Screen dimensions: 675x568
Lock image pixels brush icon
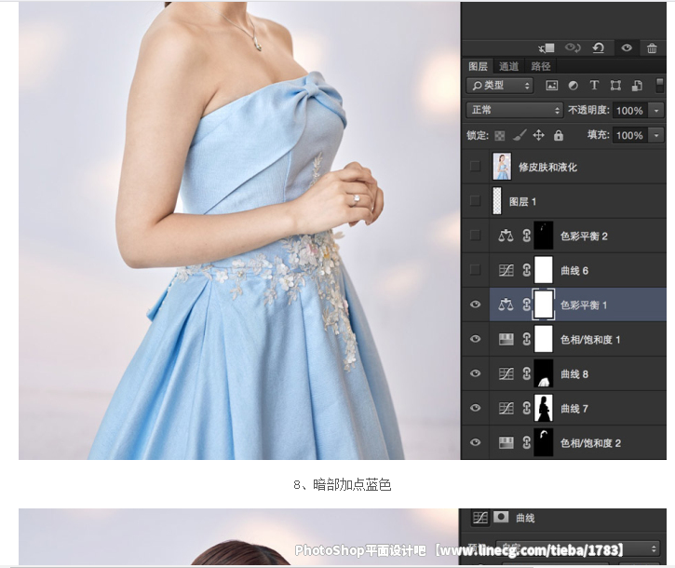coord(520,136)
